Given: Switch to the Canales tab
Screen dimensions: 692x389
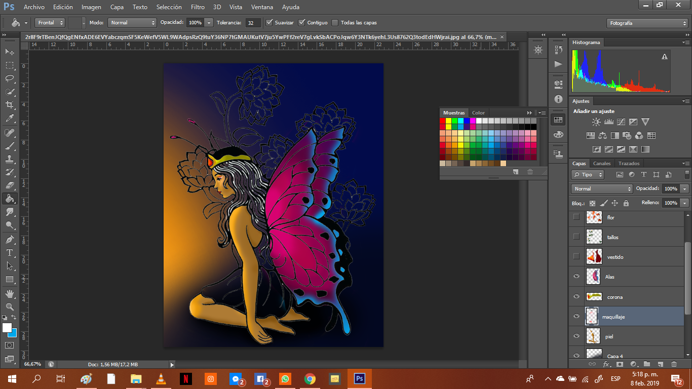Looking at the screenshot, I should click(x=602, y=164).
